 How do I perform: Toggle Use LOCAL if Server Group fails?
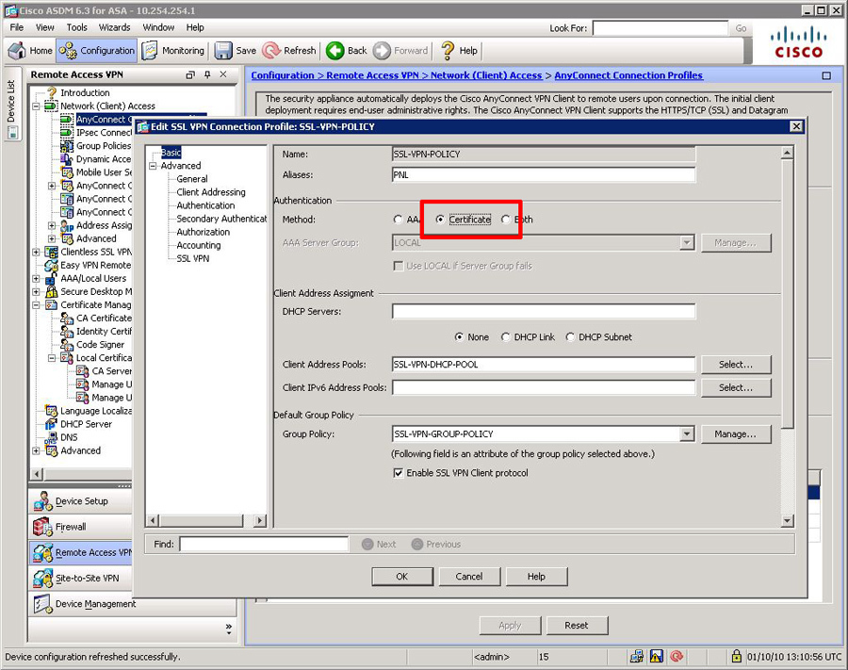point(399,266)
